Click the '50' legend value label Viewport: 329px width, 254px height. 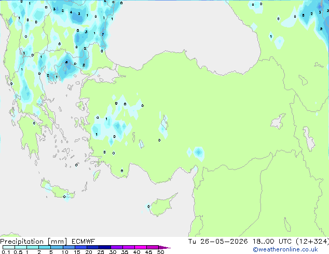click(x=160, y=252)
